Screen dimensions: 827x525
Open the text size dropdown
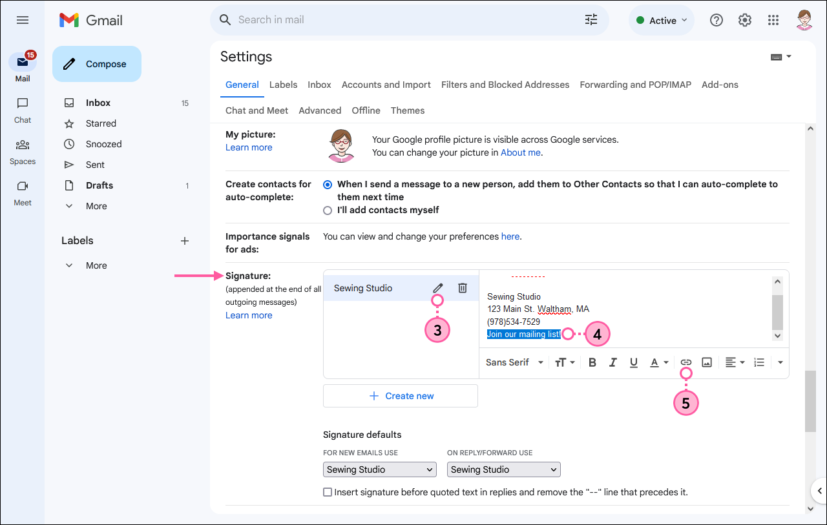[565, 363]
